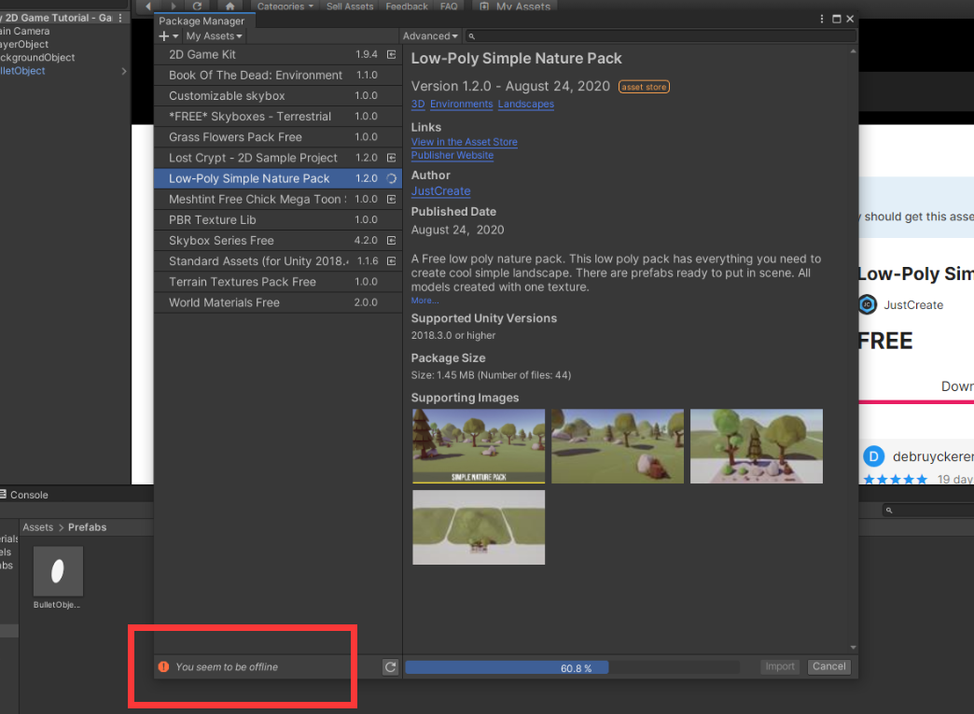Click the download spinner on Low-Poly Simple Nature Pack
Screen dimensions: 974x714
(391, 177)
